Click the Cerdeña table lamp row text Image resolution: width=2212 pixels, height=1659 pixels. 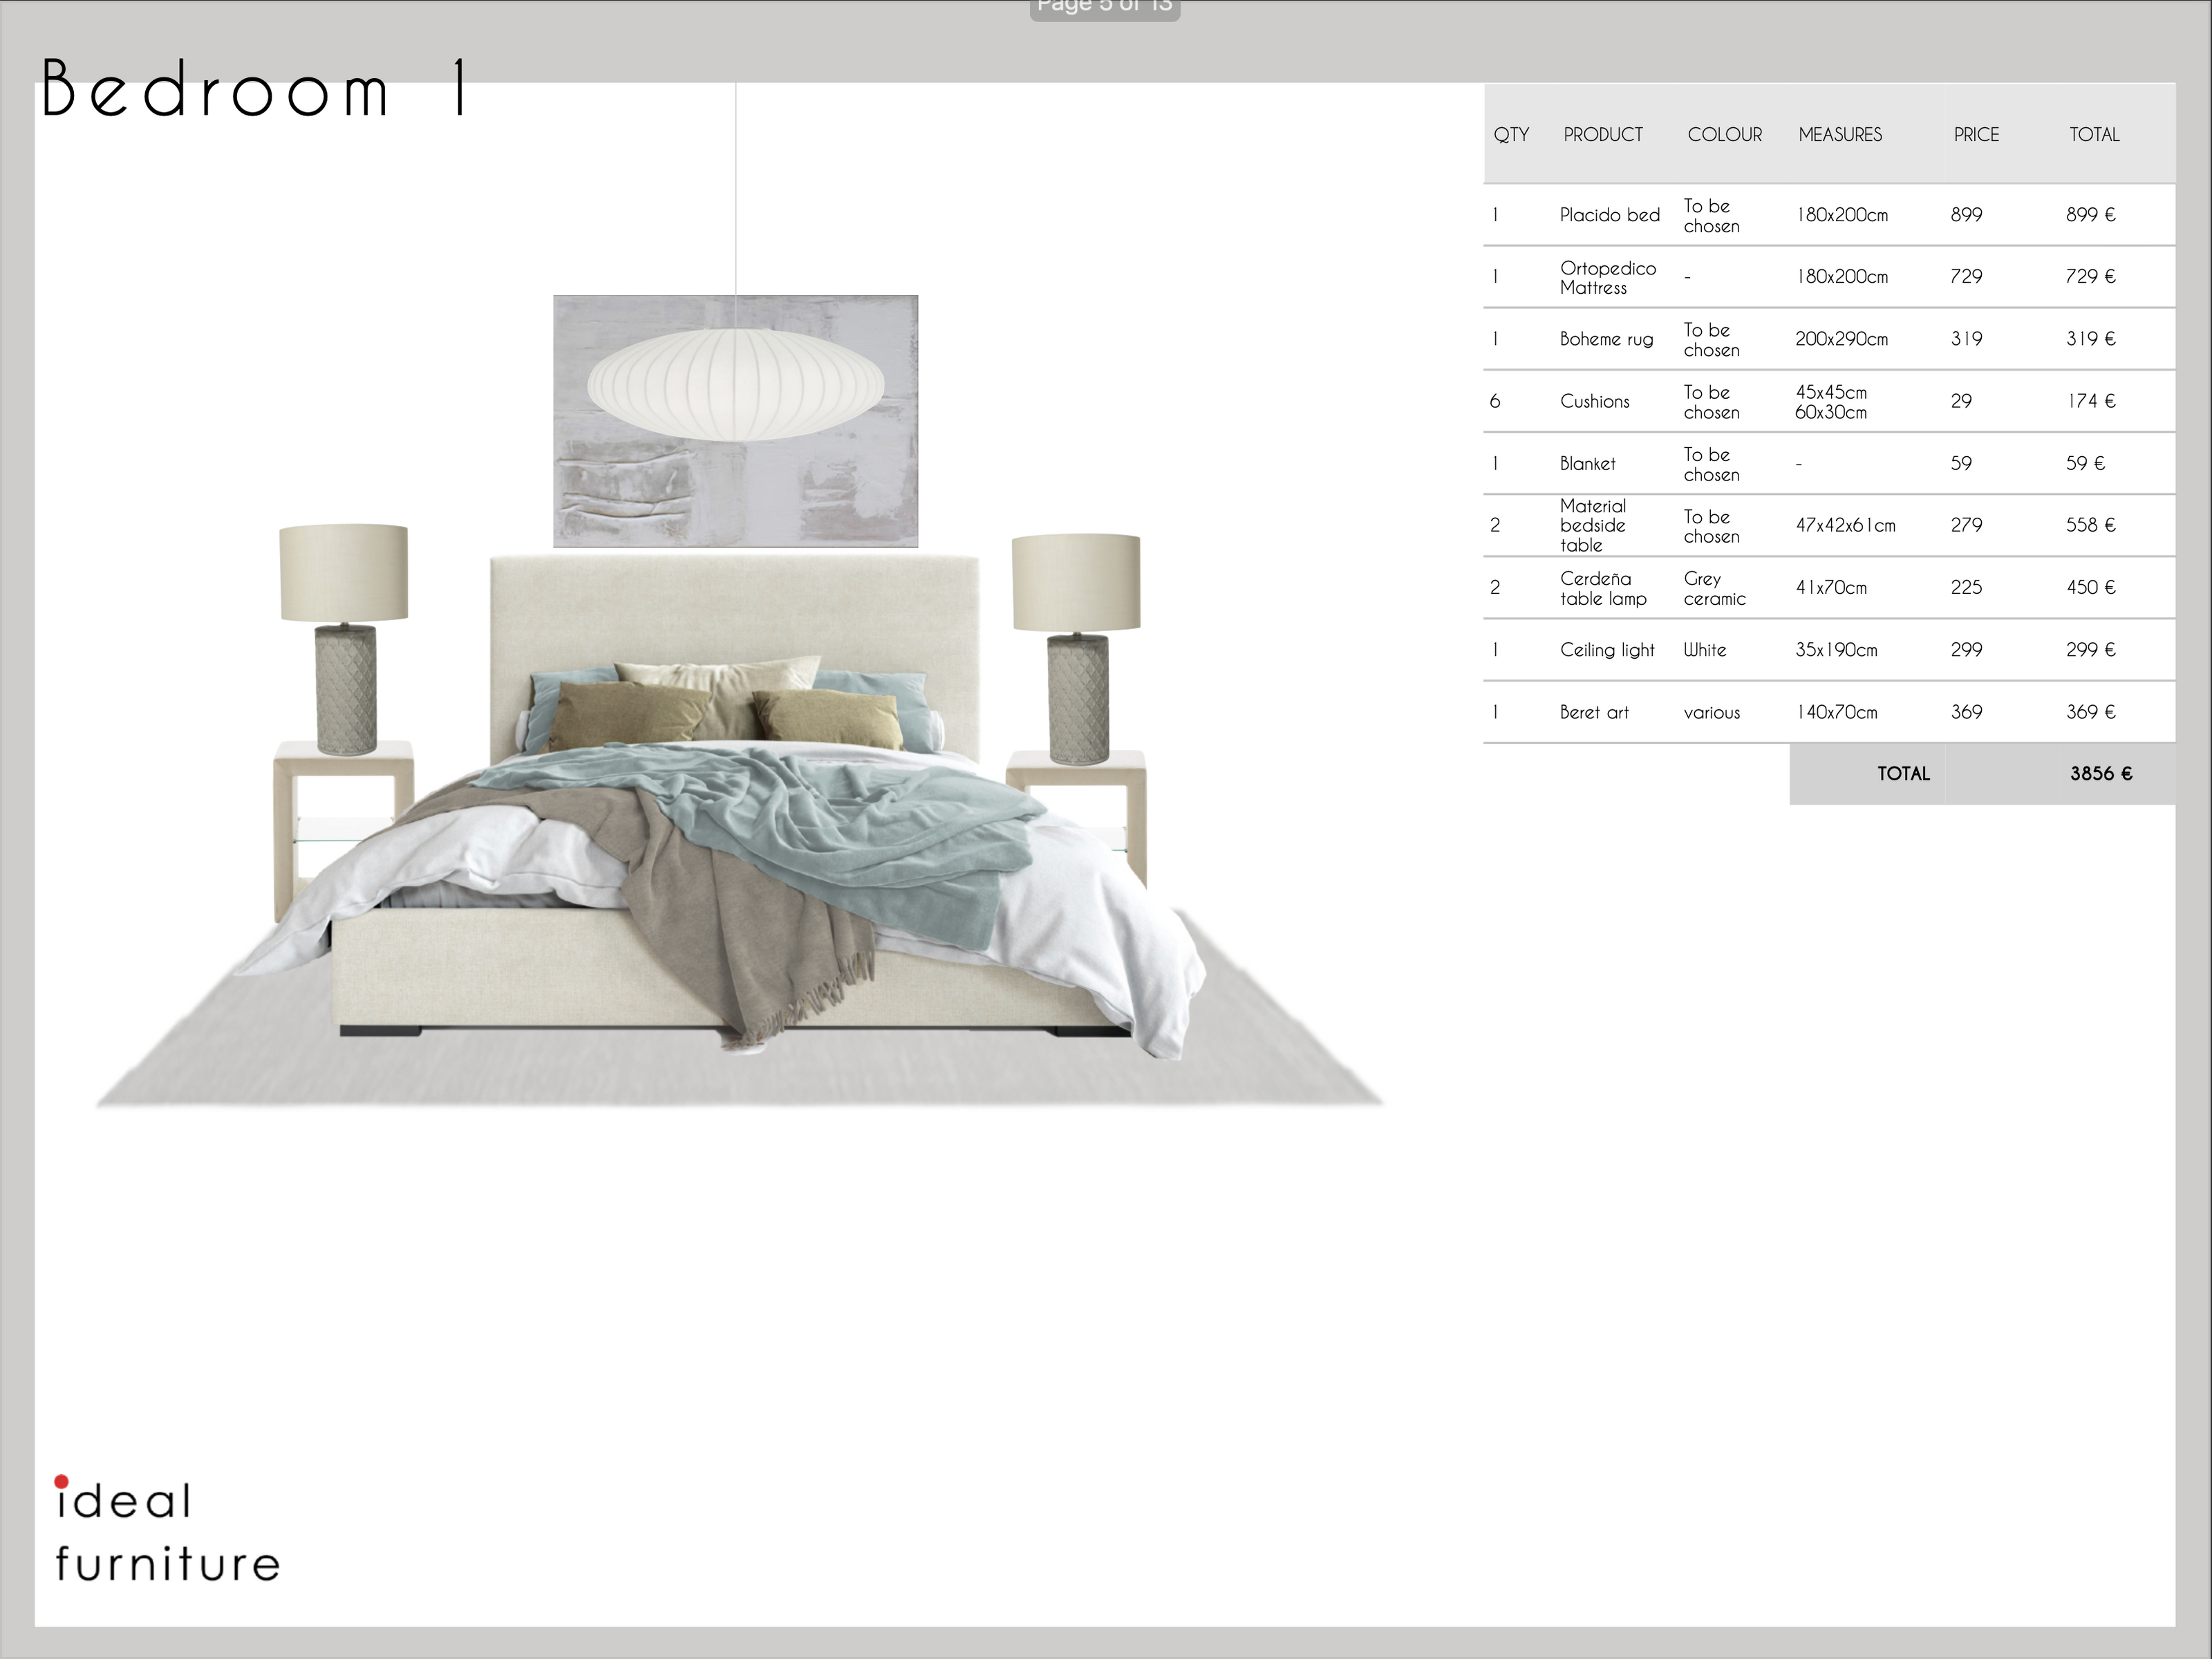[1602, 588]
